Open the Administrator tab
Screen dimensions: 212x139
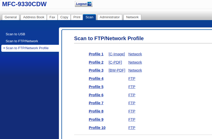point(110,17)
